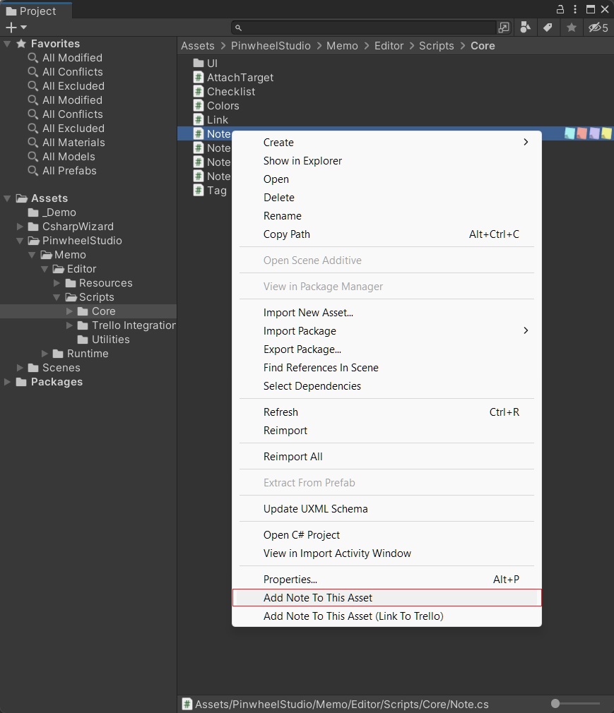Select the Project tab
The width and height of the screenshot is (614, 713).
[x=36, y=11]
